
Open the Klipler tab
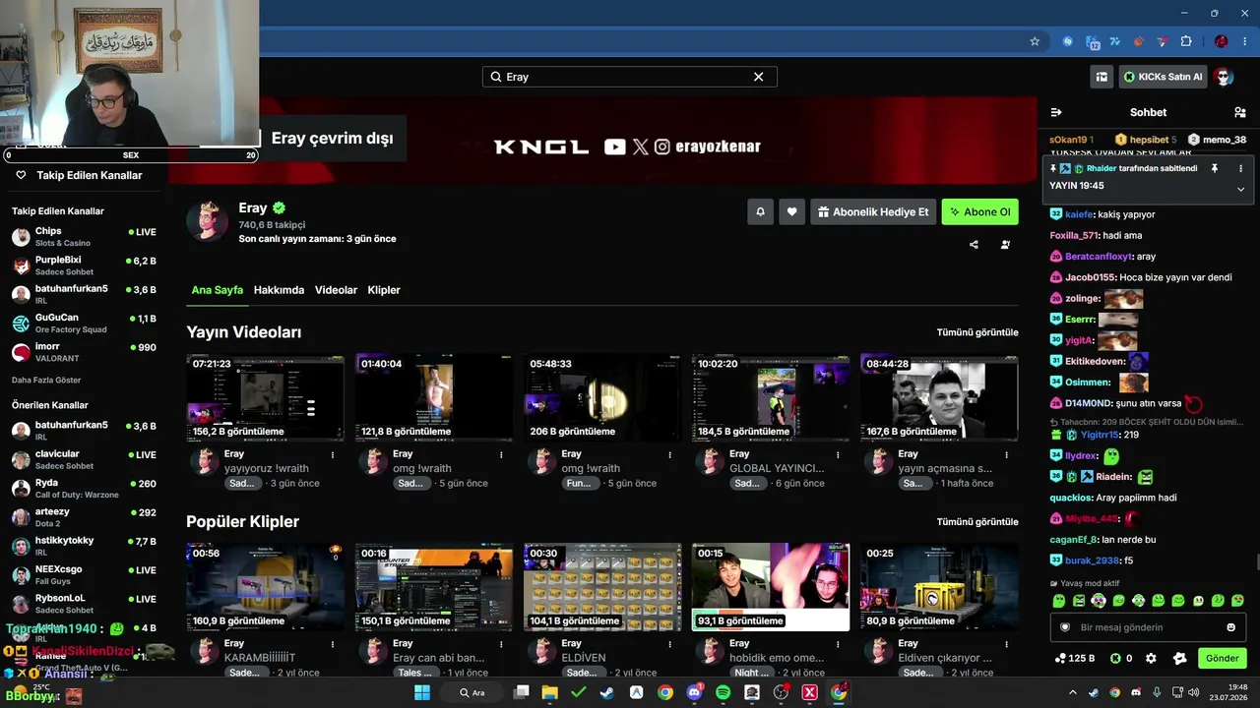(384, 290)
